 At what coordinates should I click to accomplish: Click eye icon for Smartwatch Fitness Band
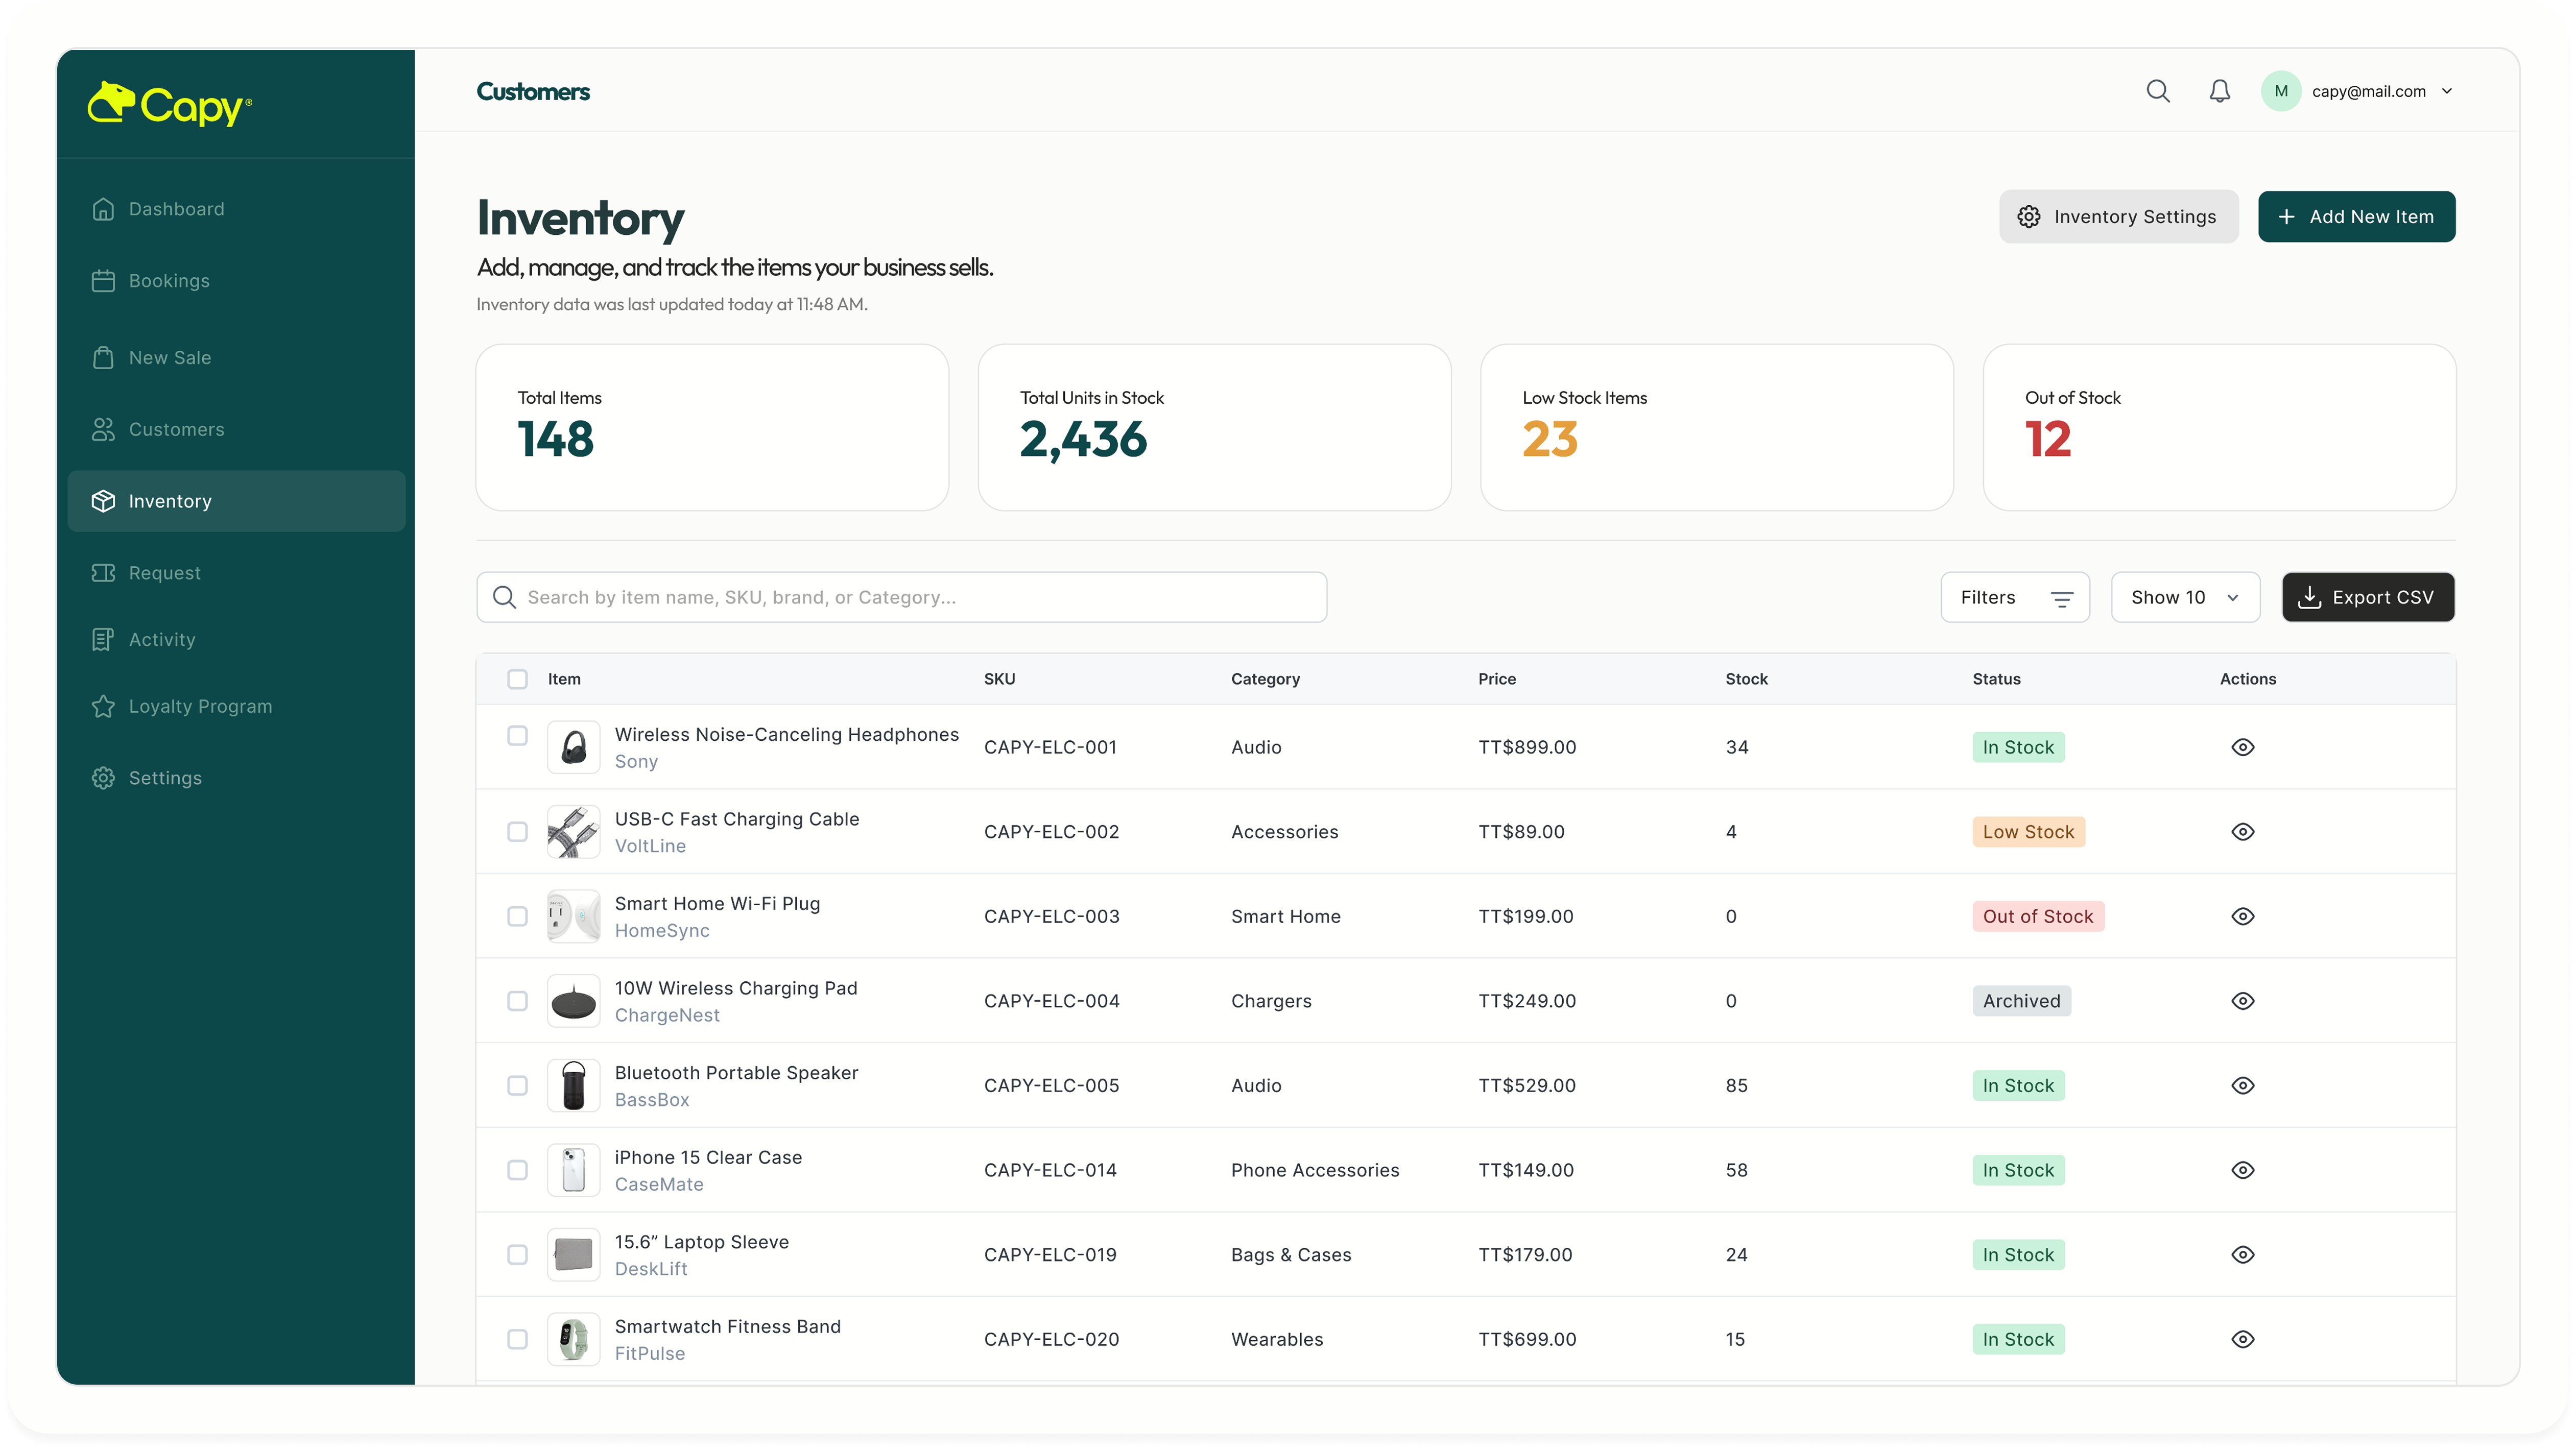2243,1339
